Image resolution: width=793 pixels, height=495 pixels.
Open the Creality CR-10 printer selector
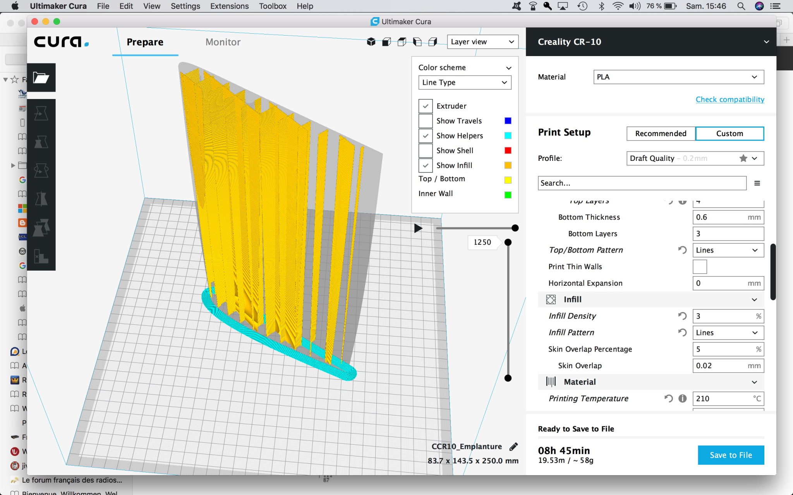pyautogui.click(x=651, y=42)
